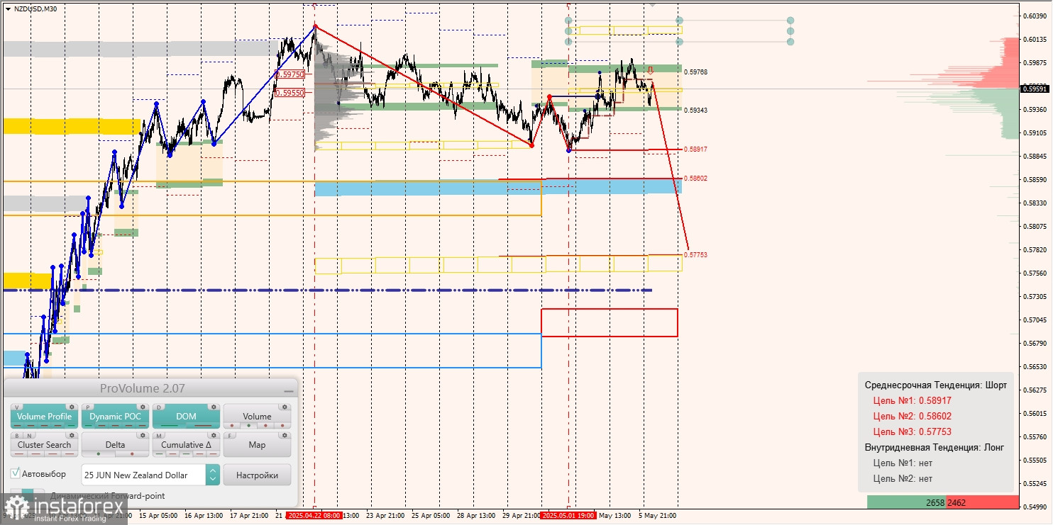This screenshot has width=1053, height=525.
Task: Click the V hotkey tag on Volume Profile
Action: click(x=17, y=407)
